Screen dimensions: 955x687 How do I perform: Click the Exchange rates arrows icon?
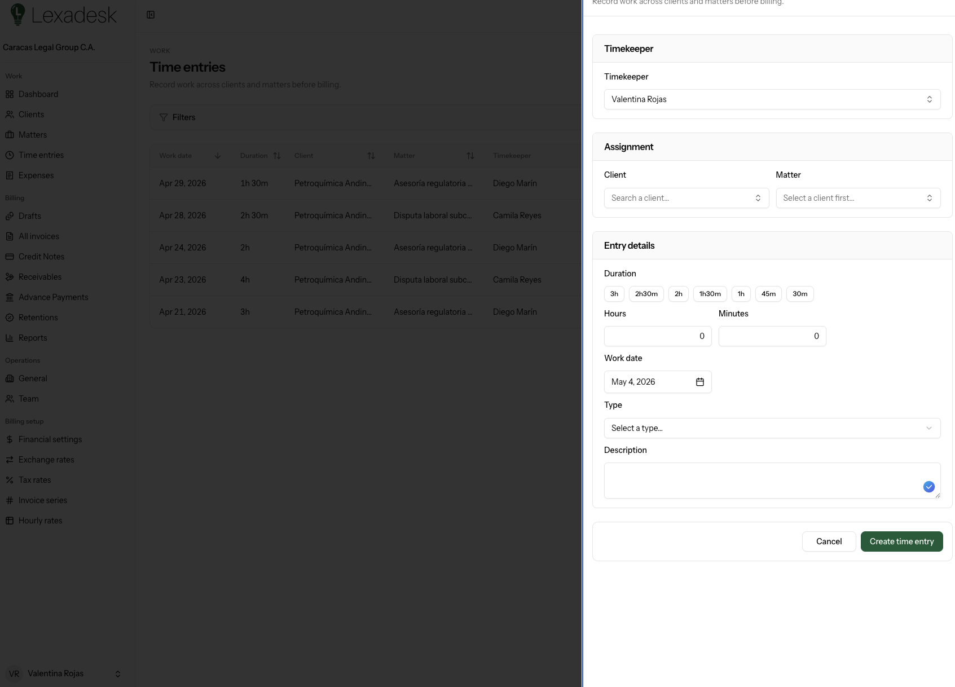tap(10, 460)
